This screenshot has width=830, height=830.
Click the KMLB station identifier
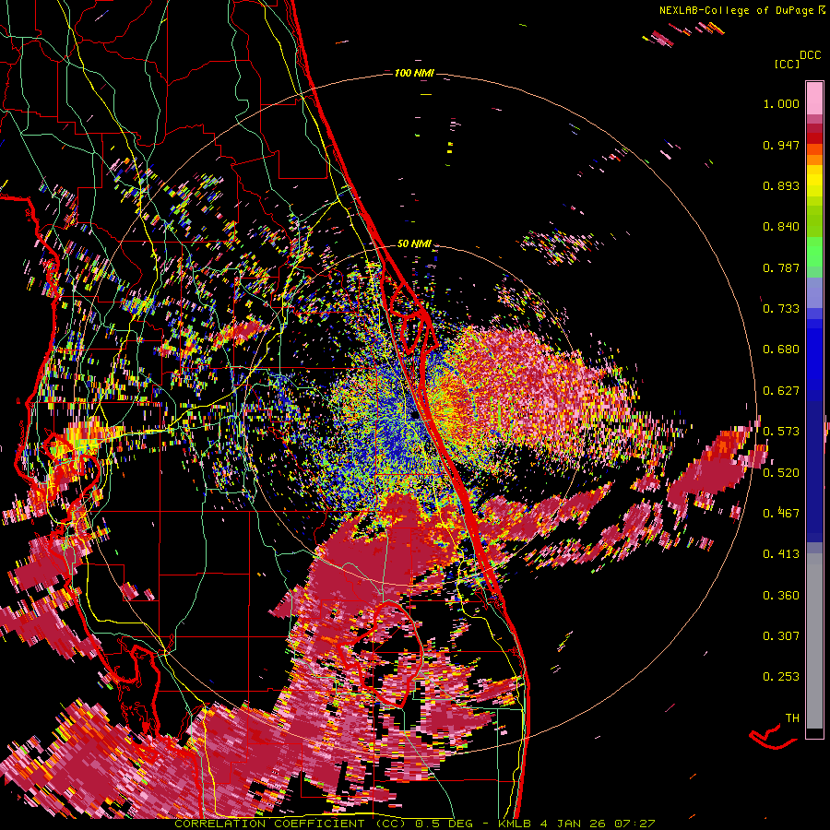click(x=515, y=824)
